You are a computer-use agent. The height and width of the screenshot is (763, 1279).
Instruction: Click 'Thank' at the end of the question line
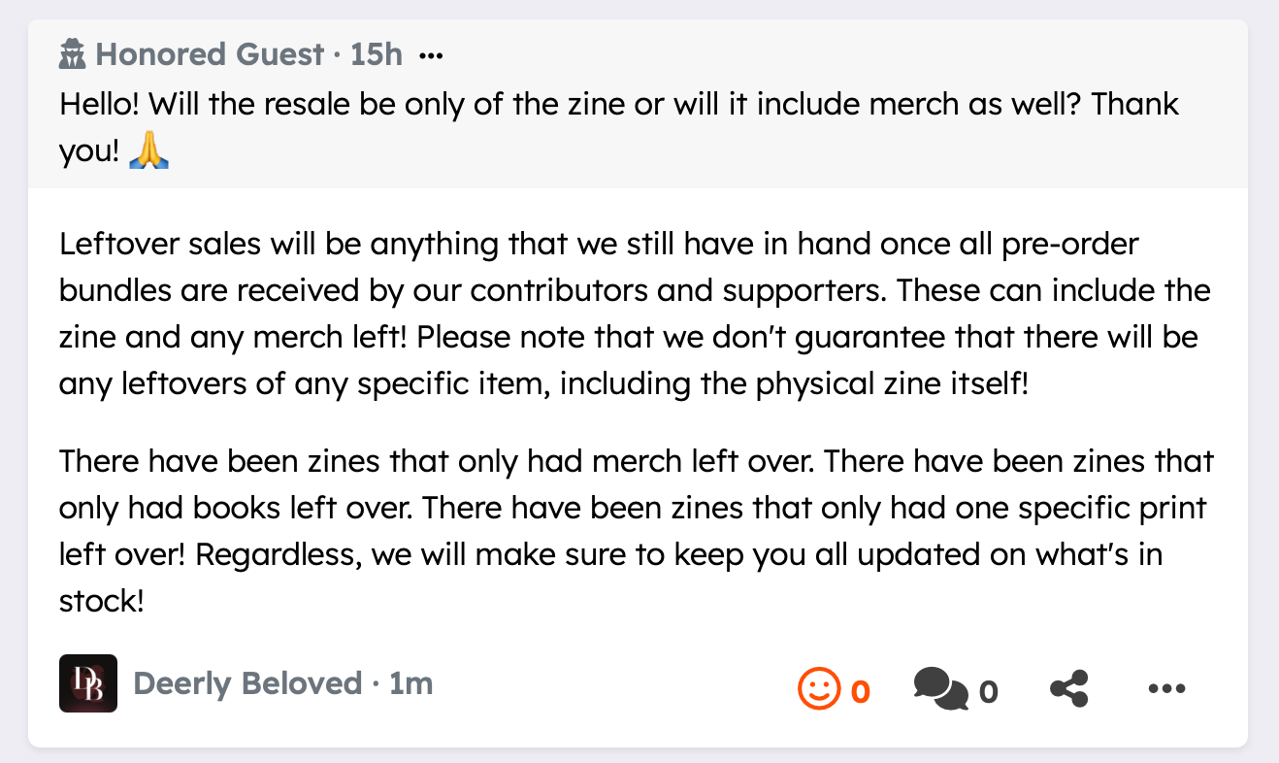tap(1134, 104)
